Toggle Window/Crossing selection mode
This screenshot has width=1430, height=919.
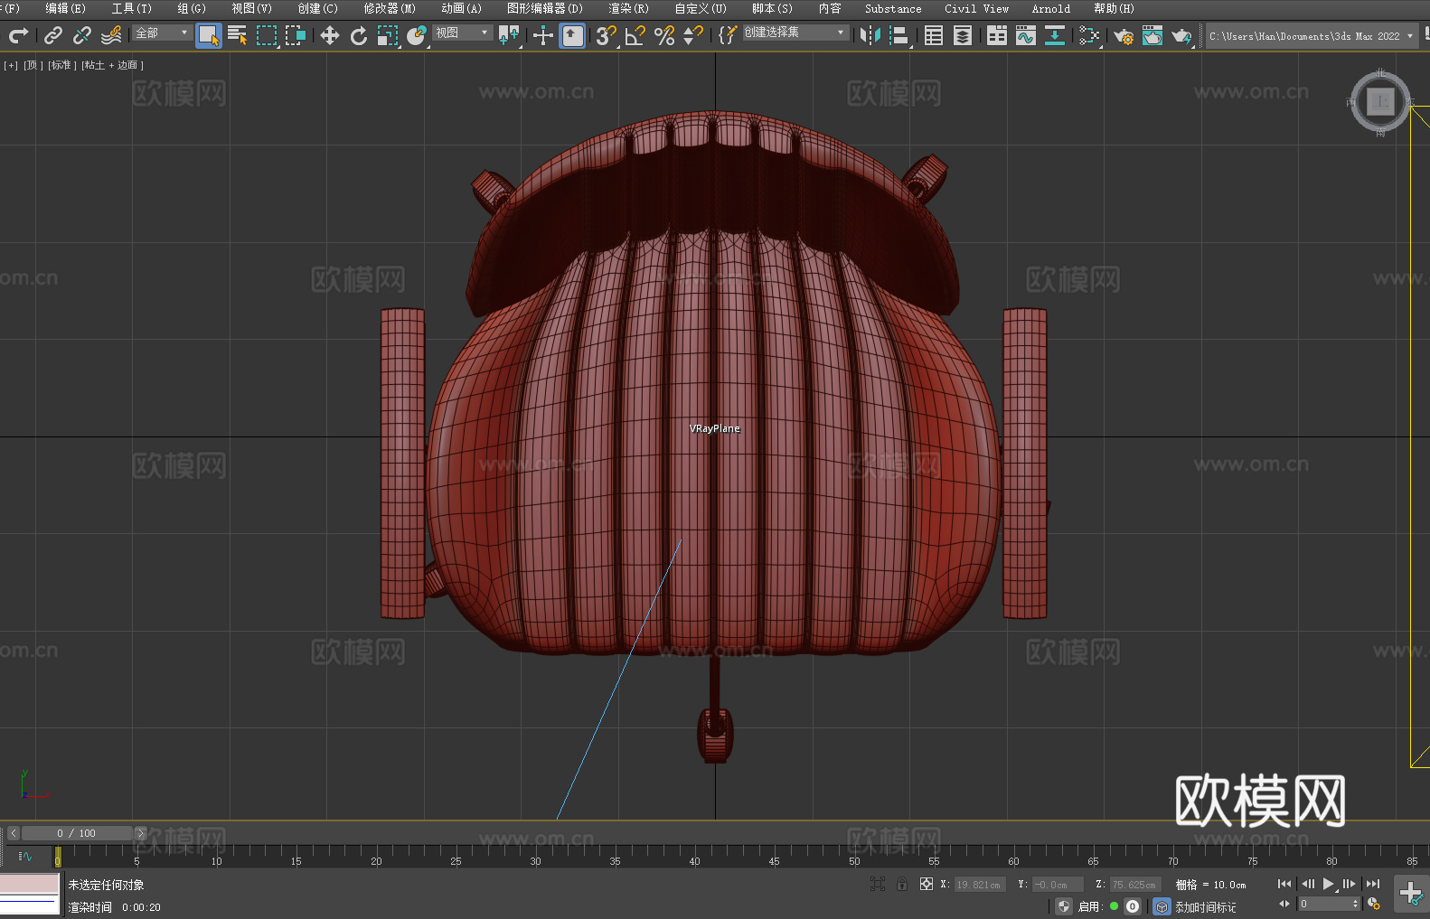(x=296, y=35)
